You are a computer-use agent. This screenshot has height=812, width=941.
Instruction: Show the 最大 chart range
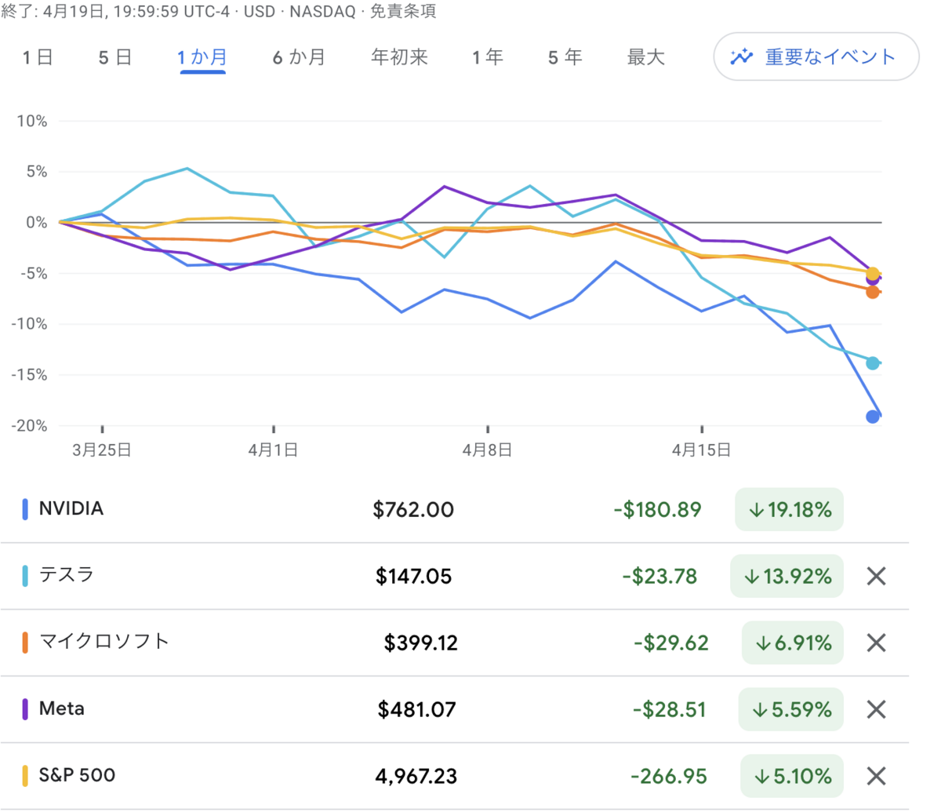click(x=646, y=57)
